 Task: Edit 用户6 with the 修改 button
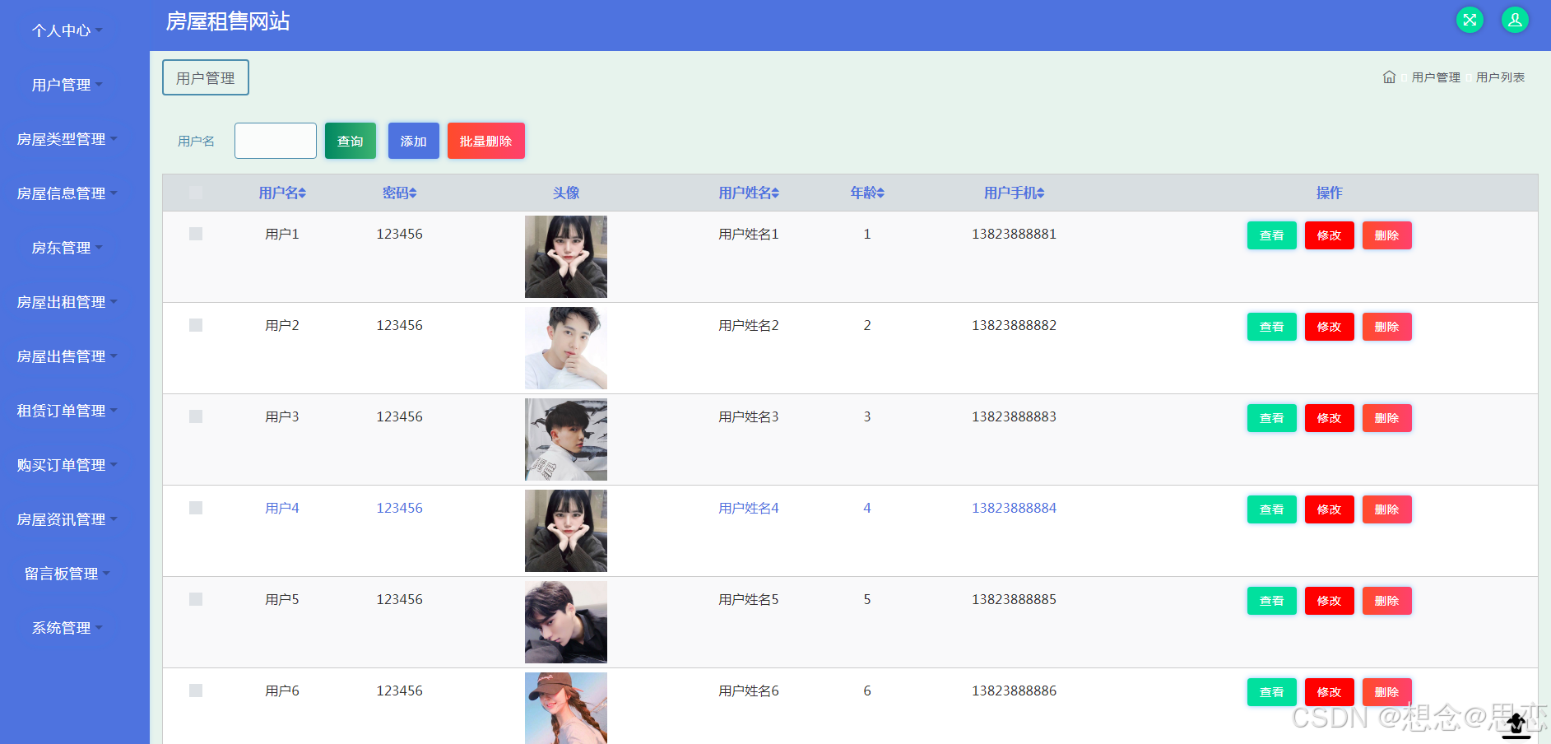click(x=1330, y=692)
